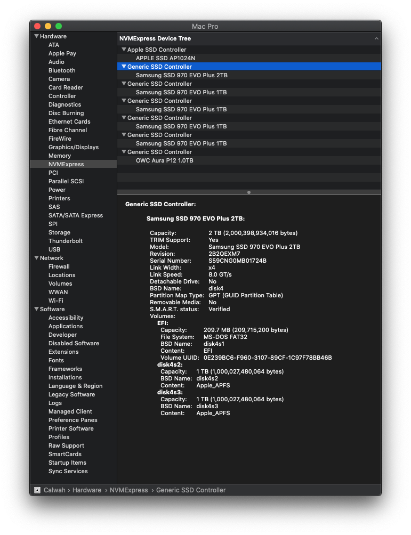Open Volumes under Network
The image size is (411, 535).
60,283
